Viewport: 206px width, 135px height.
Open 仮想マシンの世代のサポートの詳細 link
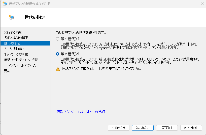pos(81,112)
